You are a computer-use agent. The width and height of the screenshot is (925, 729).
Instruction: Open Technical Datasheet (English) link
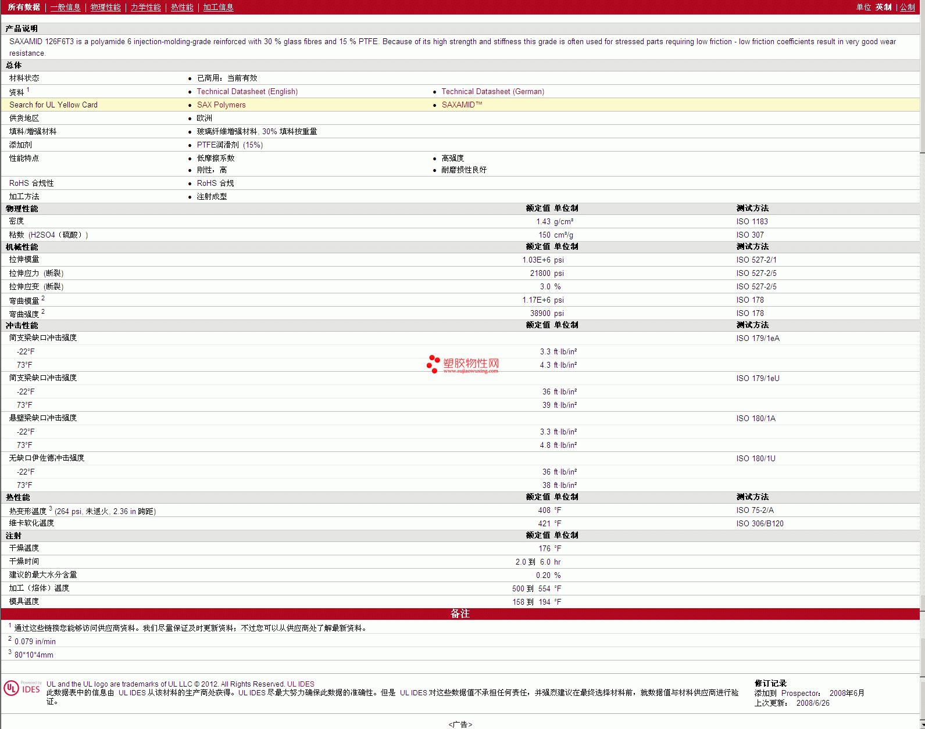(247, 92)
